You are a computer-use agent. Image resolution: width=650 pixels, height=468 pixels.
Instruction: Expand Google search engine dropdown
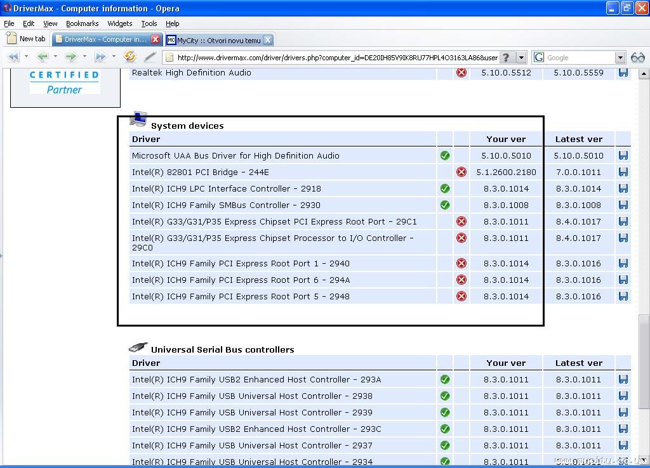620,58
